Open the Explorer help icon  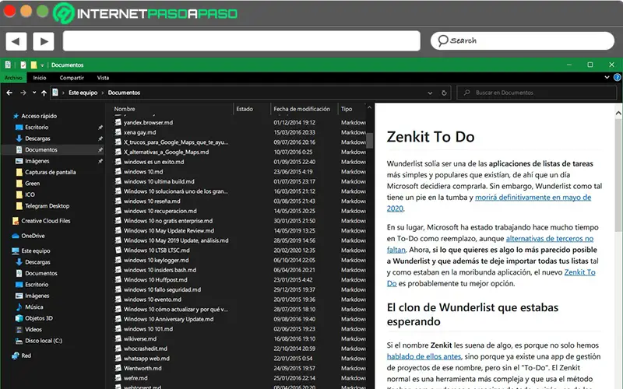tap(617, 77)
